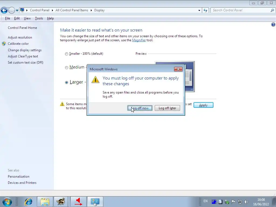Go to Control Panel Home

[22, 28]
